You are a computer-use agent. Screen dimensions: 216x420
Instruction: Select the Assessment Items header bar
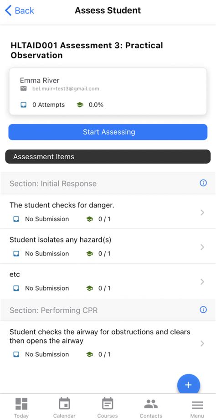coord(108,157)
